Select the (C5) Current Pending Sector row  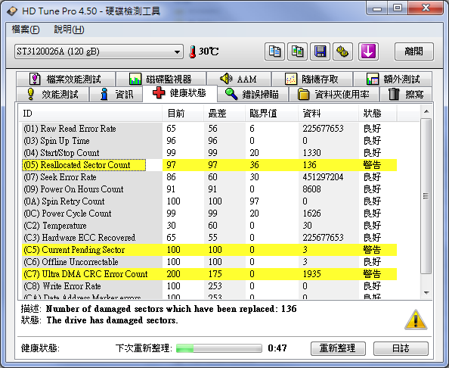209,250
